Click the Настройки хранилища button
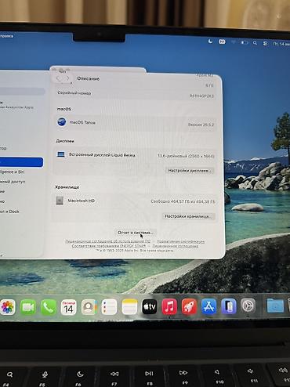This screenshot has width=290, height=387. click(x=188, y=216)
